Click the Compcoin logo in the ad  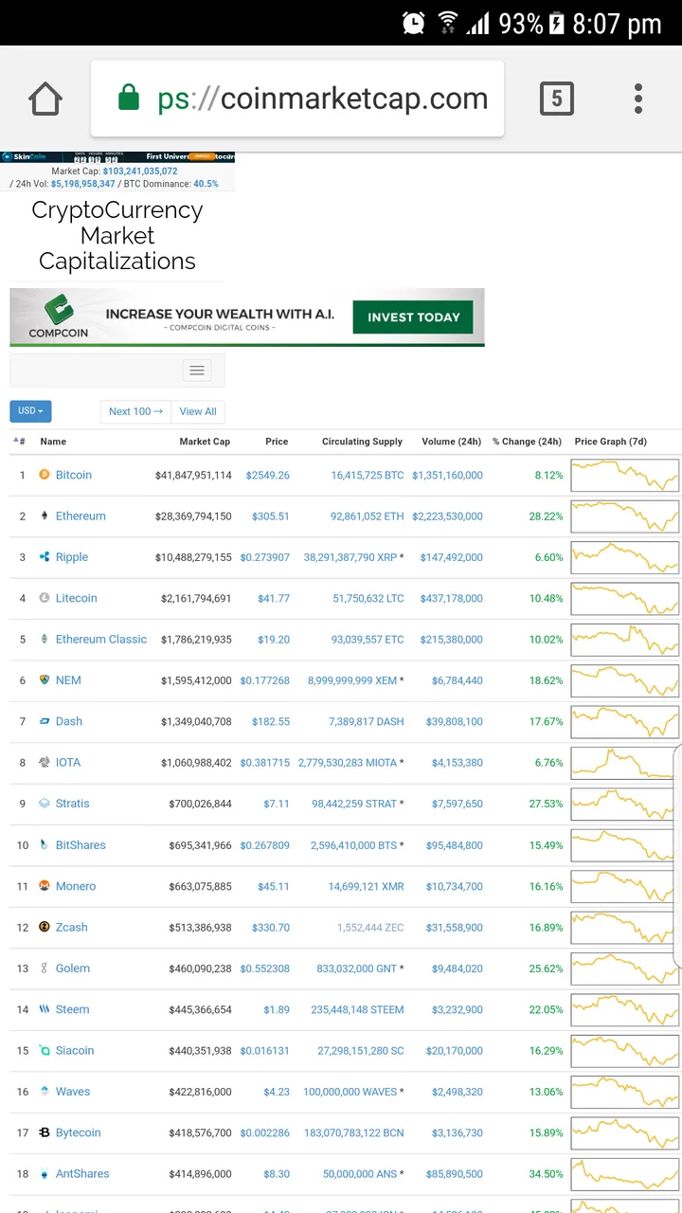pos(59,316)
